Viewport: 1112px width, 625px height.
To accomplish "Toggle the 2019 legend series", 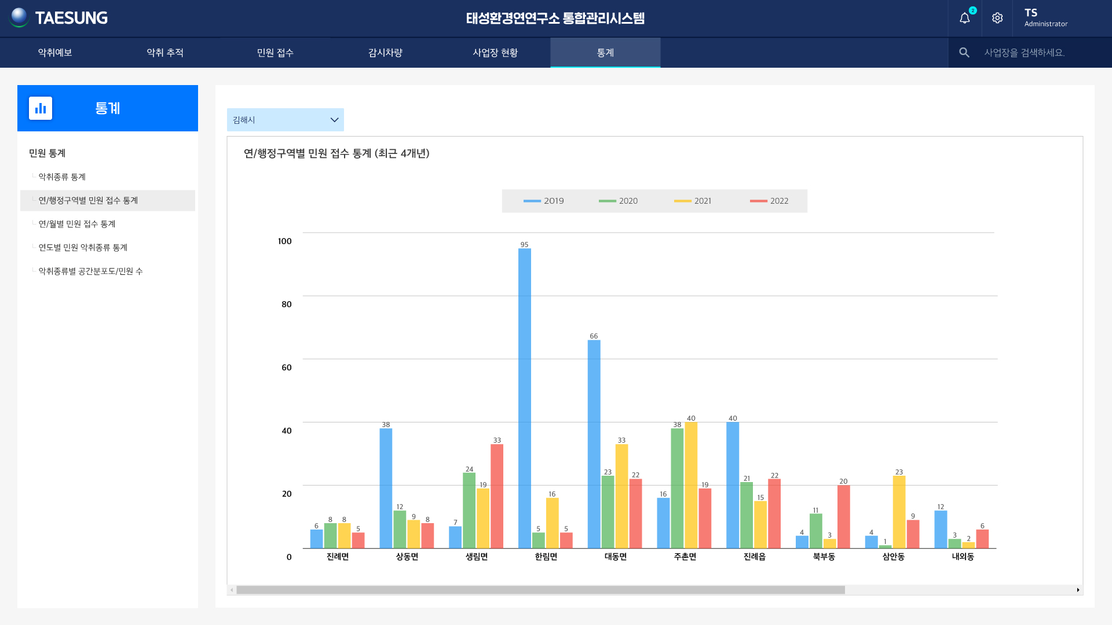I will (543, 201).
